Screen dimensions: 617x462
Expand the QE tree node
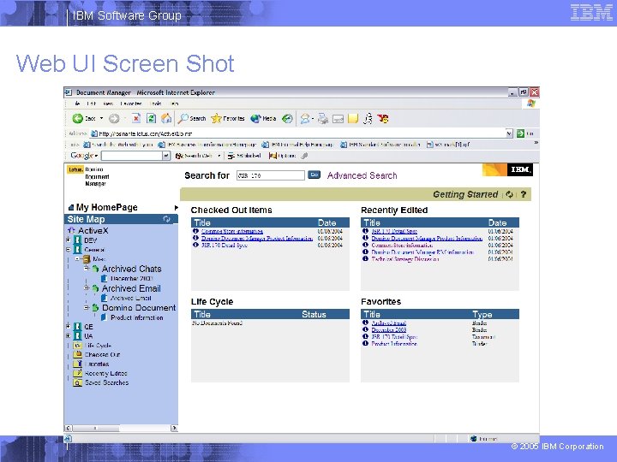point(68,326)
